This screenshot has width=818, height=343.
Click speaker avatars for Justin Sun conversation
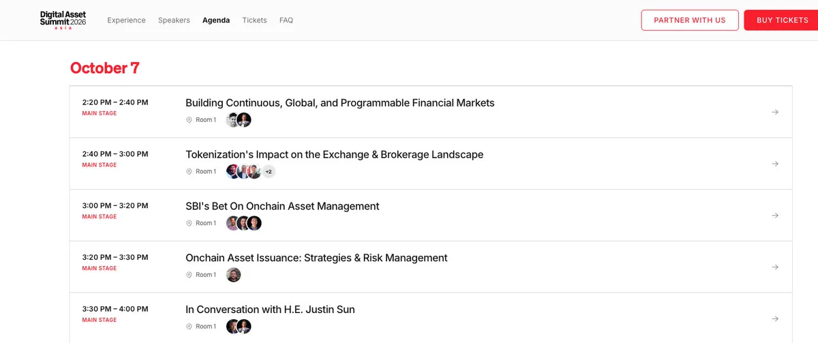click(239, 327)
